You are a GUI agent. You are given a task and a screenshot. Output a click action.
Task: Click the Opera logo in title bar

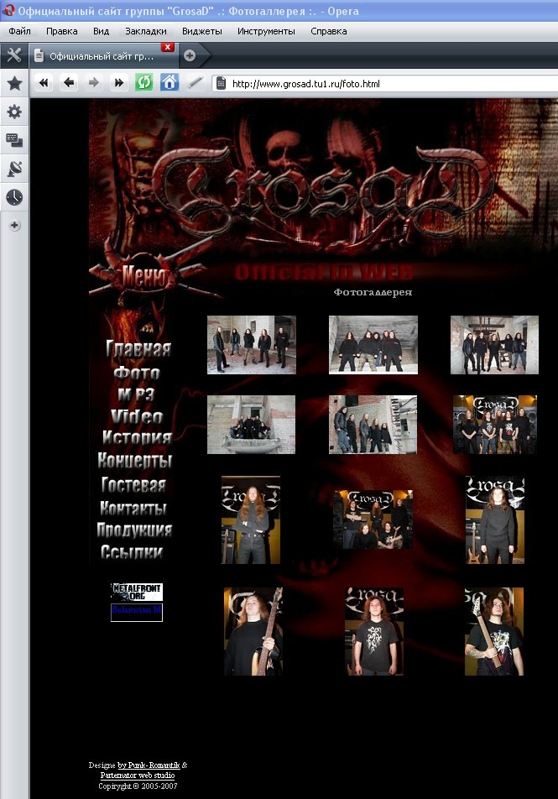point(8,10)
